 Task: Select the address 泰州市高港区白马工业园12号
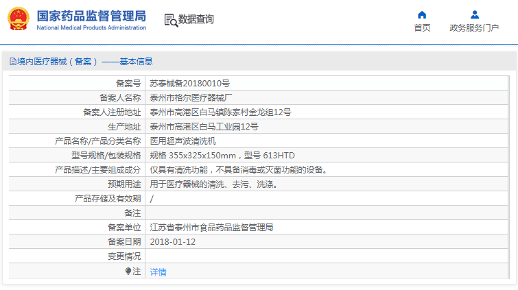204,127
